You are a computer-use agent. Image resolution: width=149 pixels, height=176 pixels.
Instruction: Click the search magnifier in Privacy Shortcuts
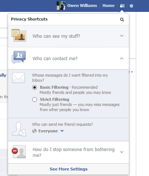pos(122,19)
